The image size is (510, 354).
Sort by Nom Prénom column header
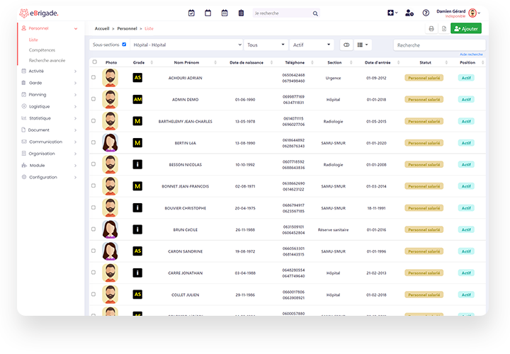coord(186,62)
